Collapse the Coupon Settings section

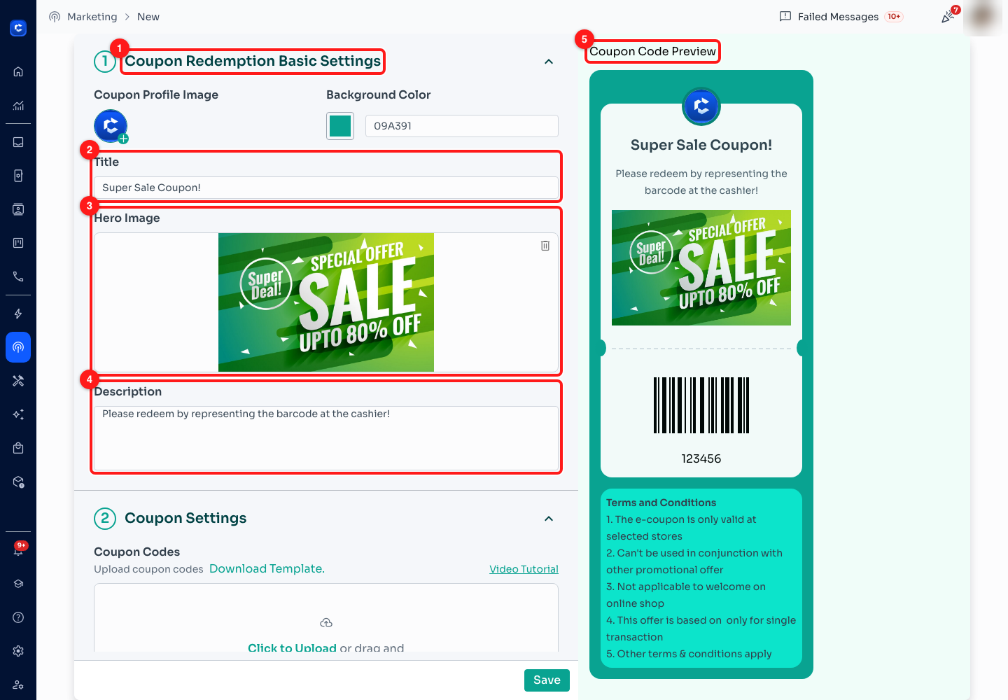549,519
